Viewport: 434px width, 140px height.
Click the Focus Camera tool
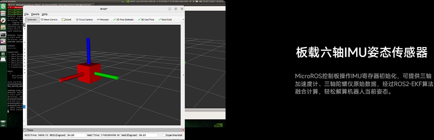coord(84,20)
